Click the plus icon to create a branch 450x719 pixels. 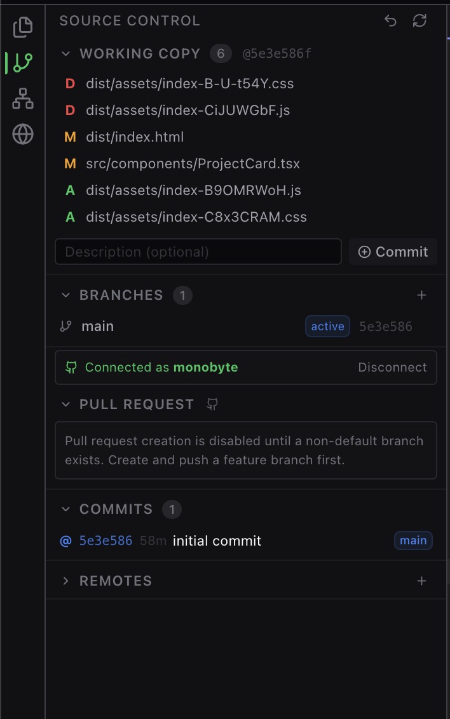coord(422,295)
